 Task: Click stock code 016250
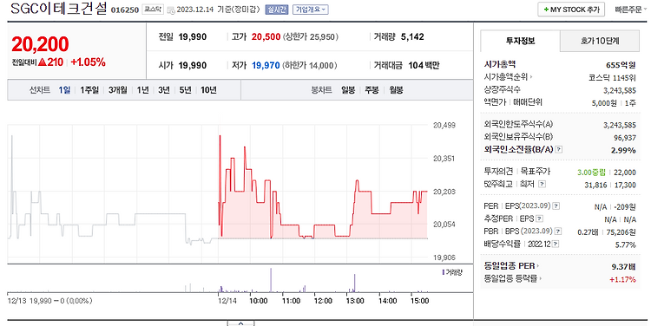tap(124, 10)
